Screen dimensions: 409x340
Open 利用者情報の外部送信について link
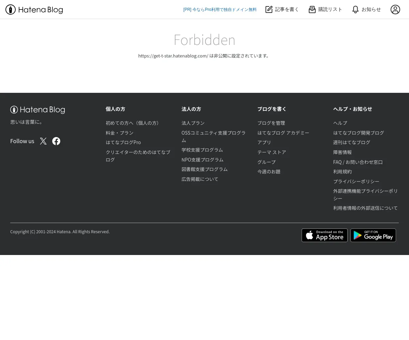(365, 208)
